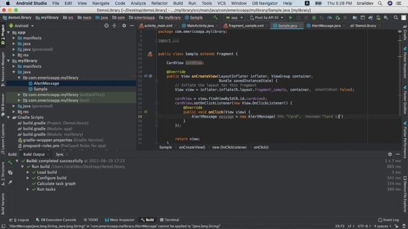
Task: Start debugging with the bug icon
Action: pyautogui.click(x=314, y=18)
